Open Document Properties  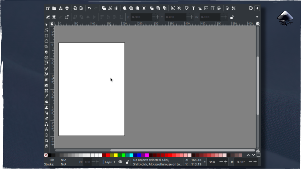click(x=227, y=8)
